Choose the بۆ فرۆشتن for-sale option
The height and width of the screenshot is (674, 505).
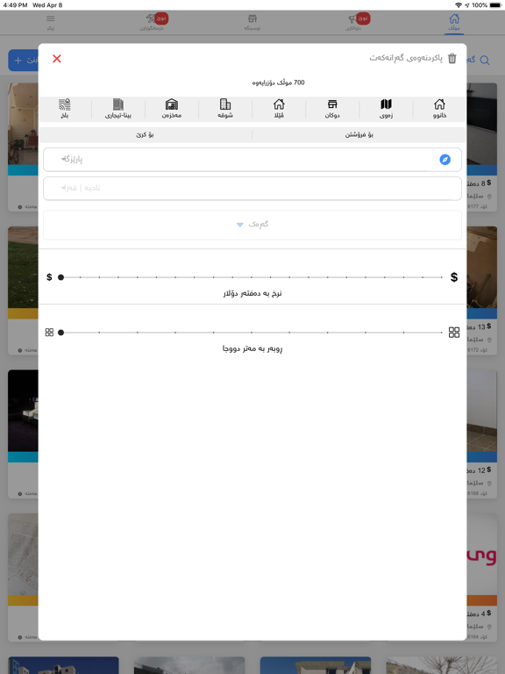[x=359, y=135]
